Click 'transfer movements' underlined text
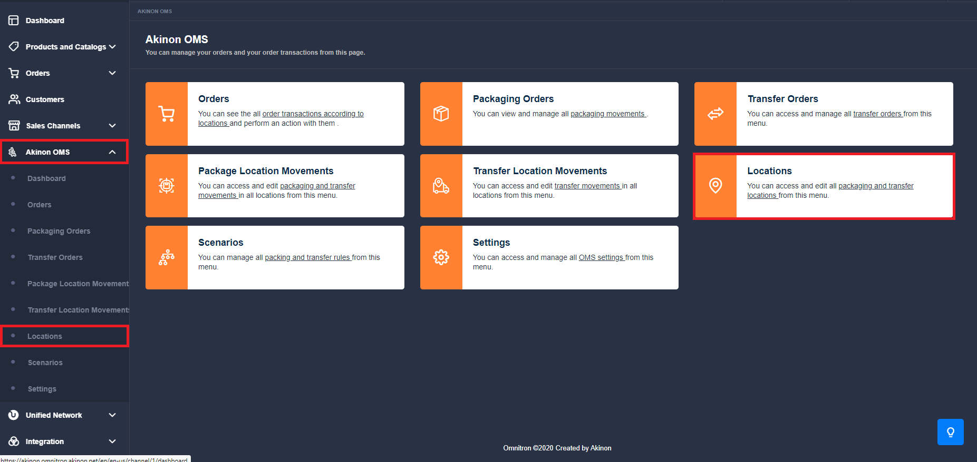The image size is (977, 462). pos(587,186)
